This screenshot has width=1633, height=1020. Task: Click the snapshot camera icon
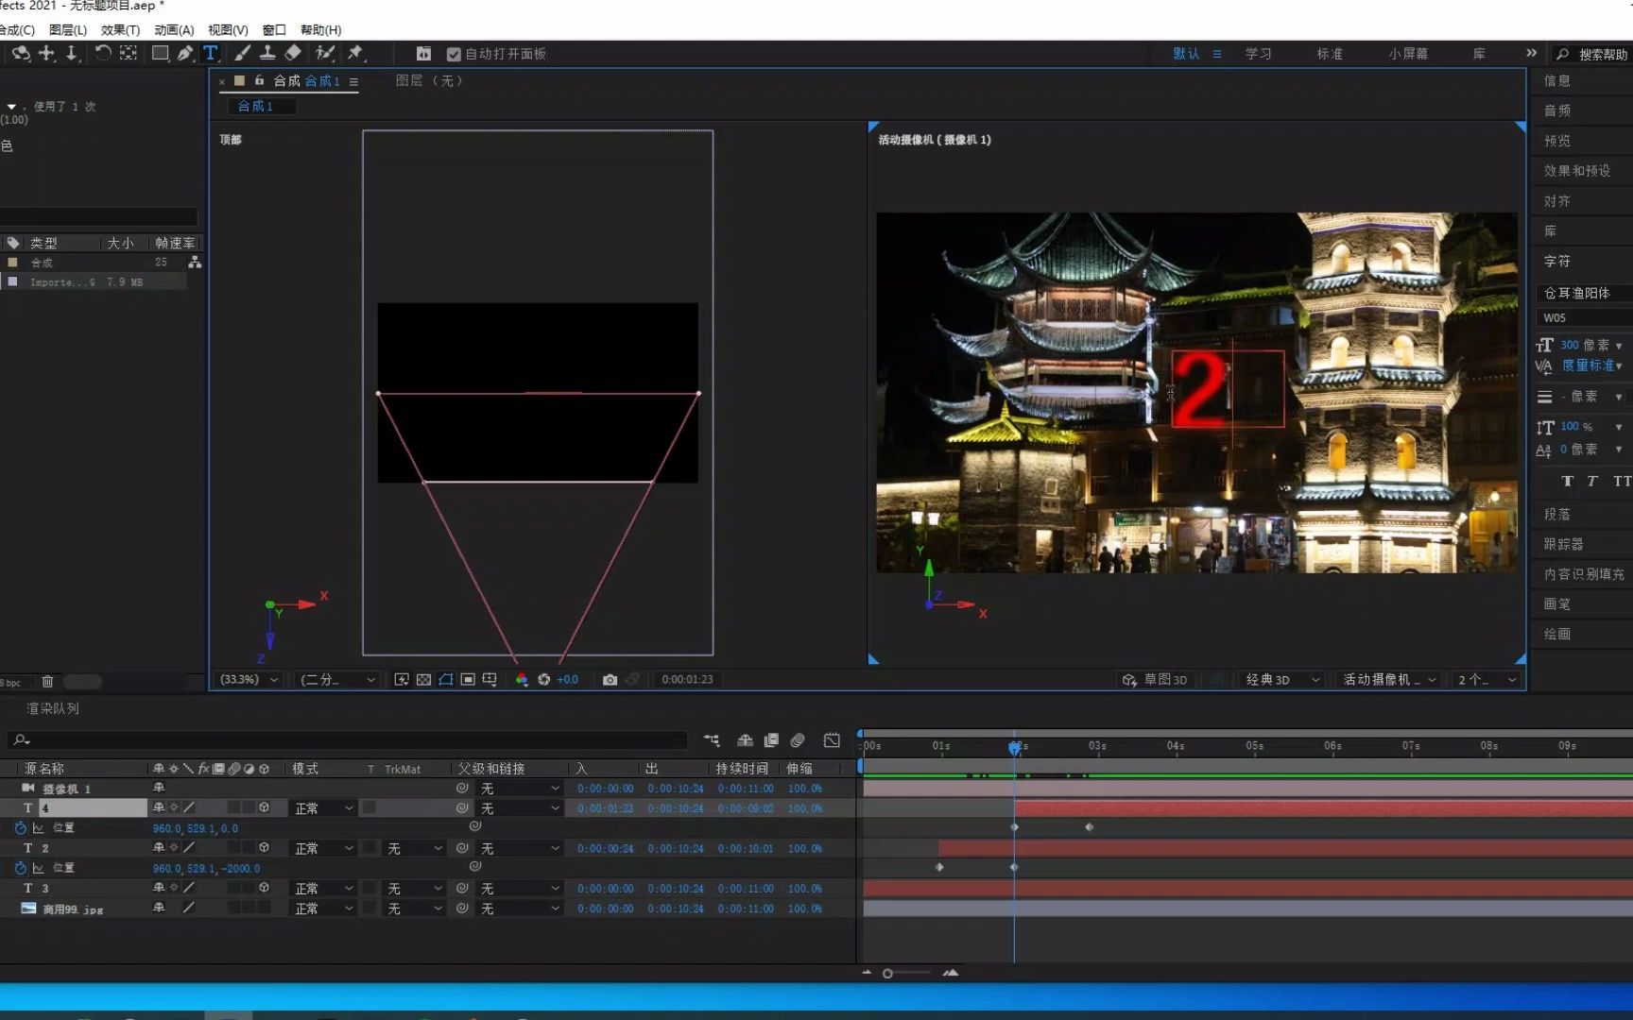click(610, 680)
